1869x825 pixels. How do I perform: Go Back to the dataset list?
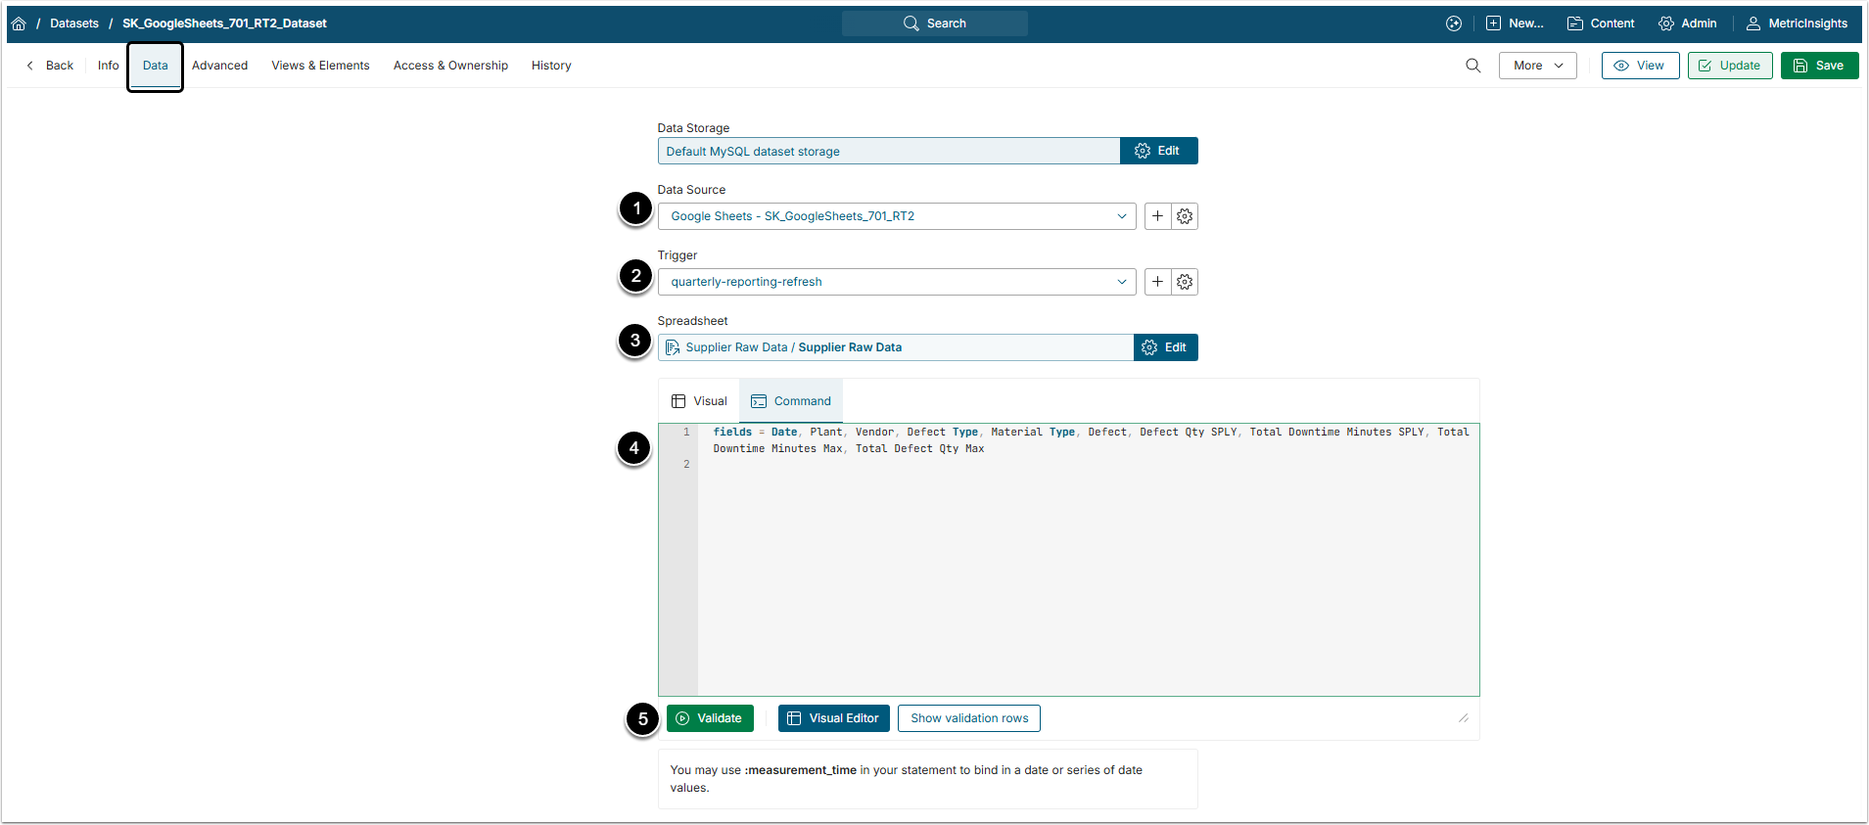coord(50,66)
